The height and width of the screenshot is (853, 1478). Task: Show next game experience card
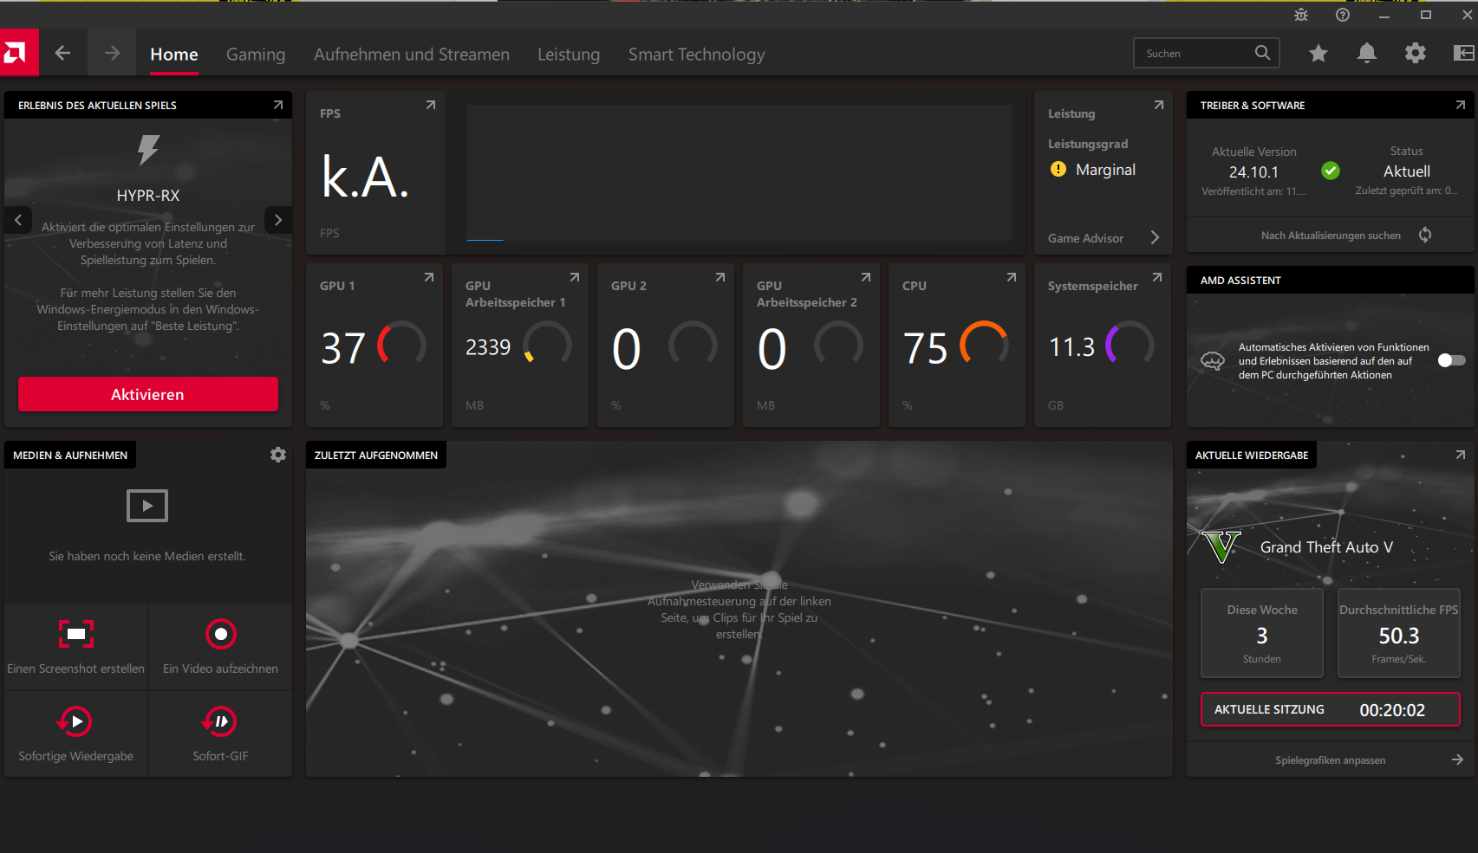tap(278, 220)
